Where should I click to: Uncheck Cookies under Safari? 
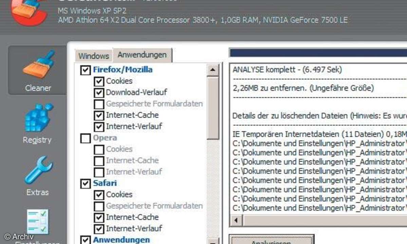pos(99,195)
